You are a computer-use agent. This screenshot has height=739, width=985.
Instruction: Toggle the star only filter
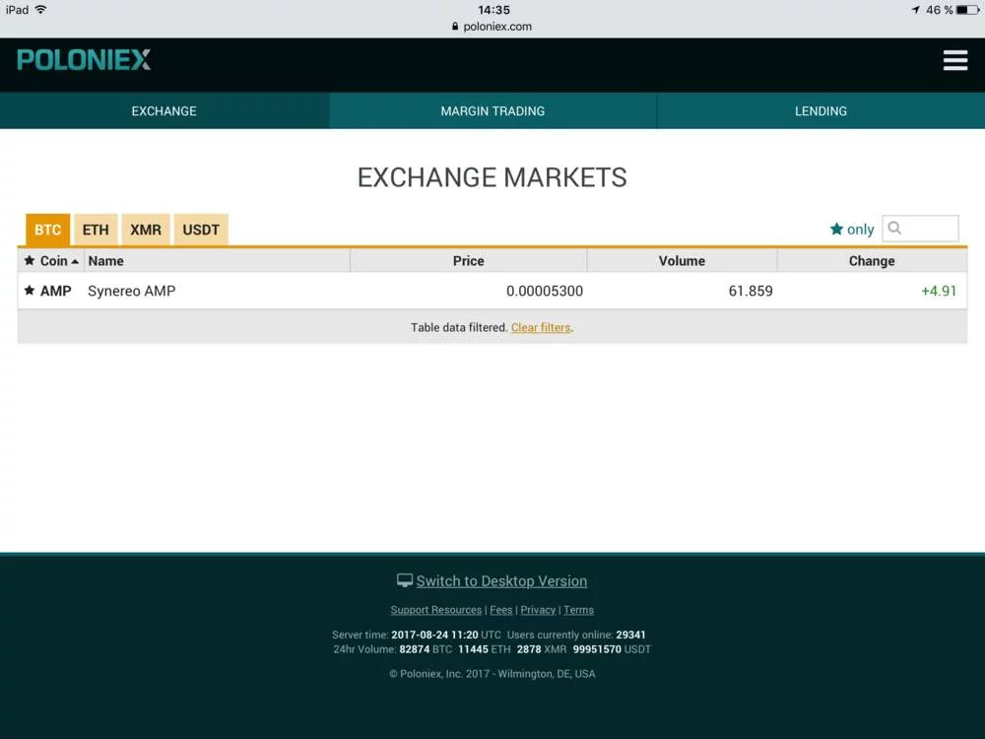(x=852, y=230)
